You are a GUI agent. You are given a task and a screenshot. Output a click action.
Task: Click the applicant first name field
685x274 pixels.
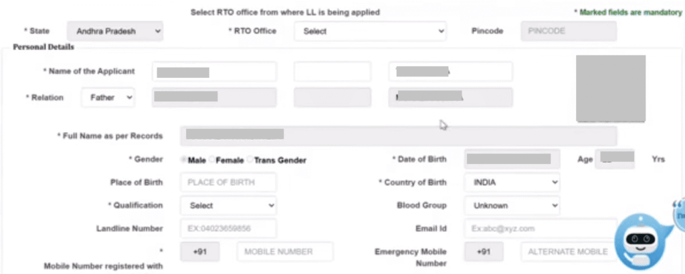tap(214, 72)
